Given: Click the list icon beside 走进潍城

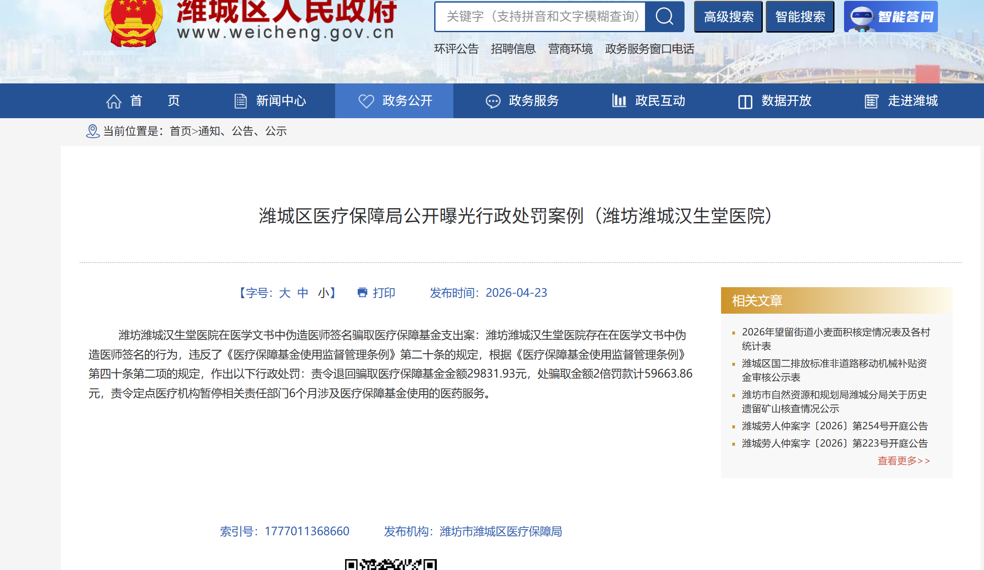Looking at the screenshot, I should 871,101.
